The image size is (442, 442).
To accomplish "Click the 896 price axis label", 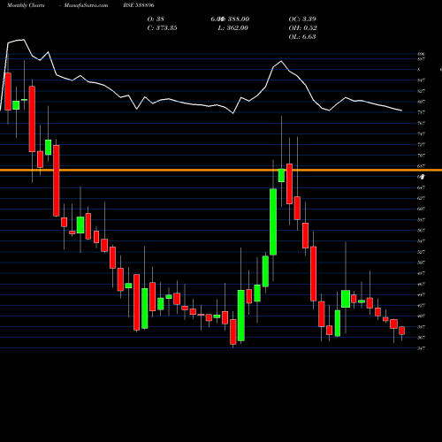I will click(x=421, y=54).
